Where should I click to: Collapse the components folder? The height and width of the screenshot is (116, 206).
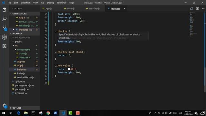23,50
